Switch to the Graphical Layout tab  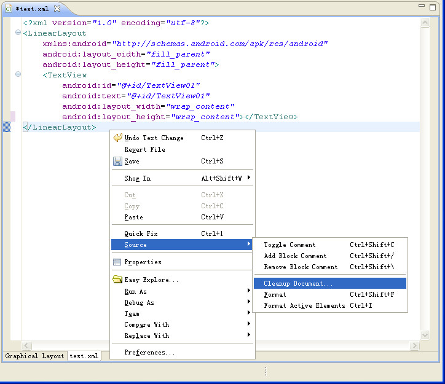(x=35, y=356)
